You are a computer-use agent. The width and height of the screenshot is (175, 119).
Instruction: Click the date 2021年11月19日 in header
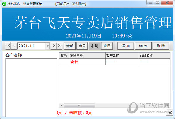coord(84,36)
